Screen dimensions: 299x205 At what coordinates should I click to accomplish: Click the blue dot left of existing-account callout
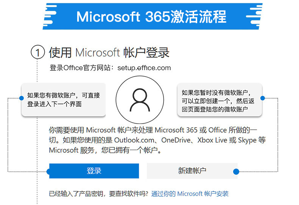(x=22, y=98)
